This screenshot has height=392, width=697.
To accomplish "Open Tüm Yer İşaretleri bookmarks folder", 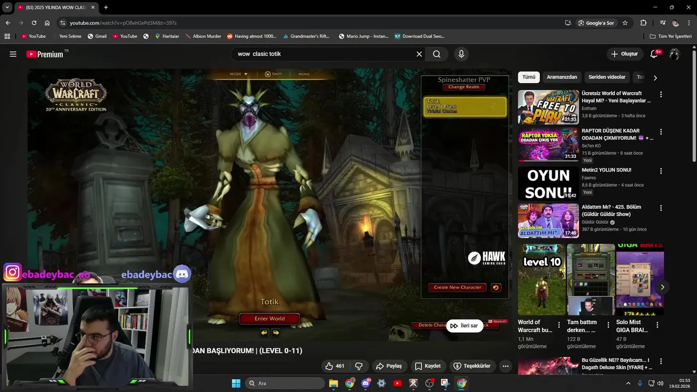I will click(671, 36).
